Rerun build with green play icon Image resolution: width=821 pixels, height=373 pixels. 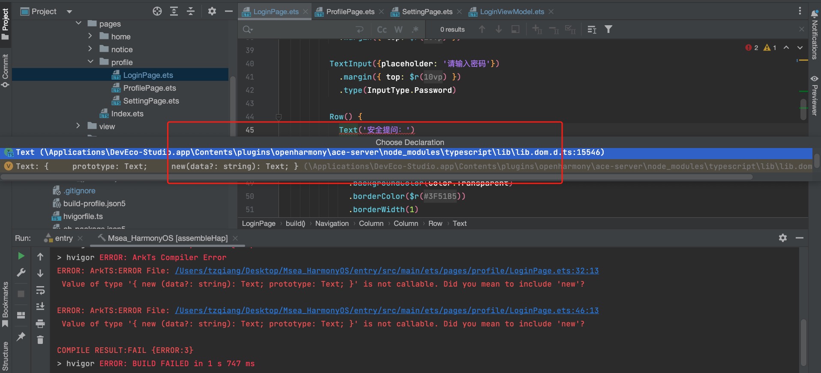(21, 256)
